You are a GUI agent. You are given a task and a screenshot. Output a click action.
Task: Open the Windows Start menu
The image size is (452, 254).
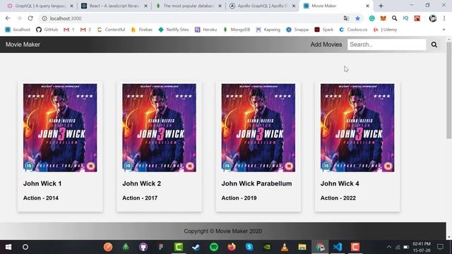(8, 247)
